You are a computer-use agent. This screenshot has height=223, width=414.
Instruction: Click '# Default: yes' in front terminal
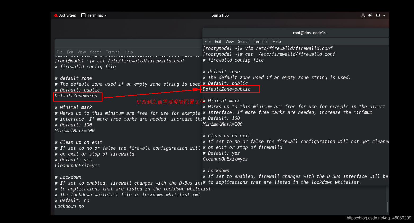pyautogui.click(x=221, y=153)
